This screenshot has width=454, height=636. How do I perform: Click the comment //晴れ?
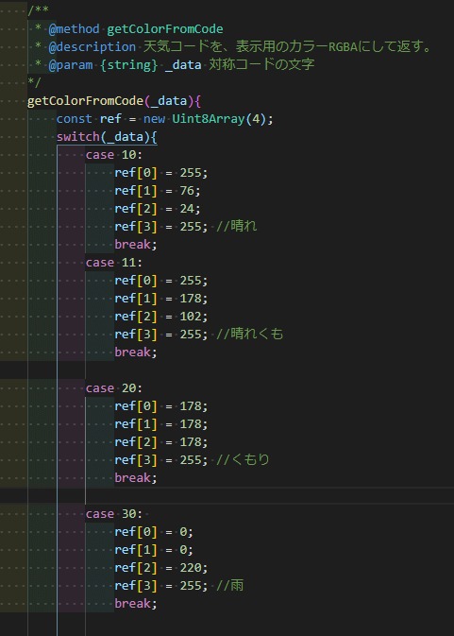click(x=236, y=226)
